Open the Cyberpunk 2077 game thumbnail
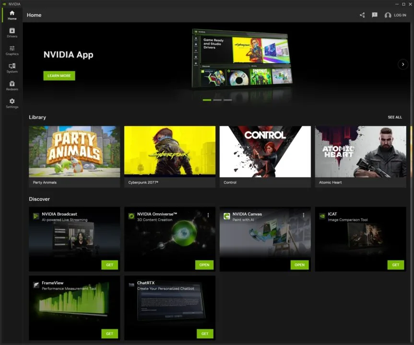414x345 pixels. click(x=169, y=151)
